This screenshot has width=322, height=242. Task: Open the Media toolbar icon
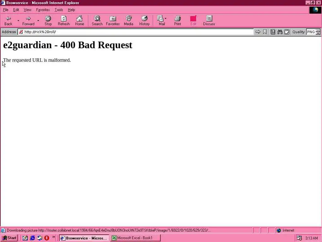pos(129,21)
